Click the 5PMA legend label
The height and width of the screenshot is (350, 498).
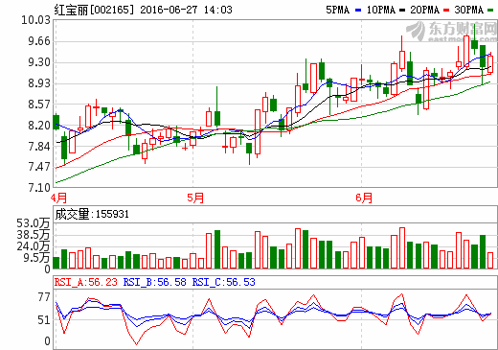click(337, 10)
